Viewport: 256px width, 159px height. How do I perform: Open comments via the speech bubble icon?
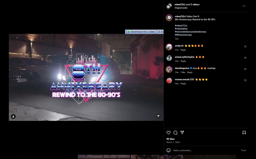click(x=175, y=132)
